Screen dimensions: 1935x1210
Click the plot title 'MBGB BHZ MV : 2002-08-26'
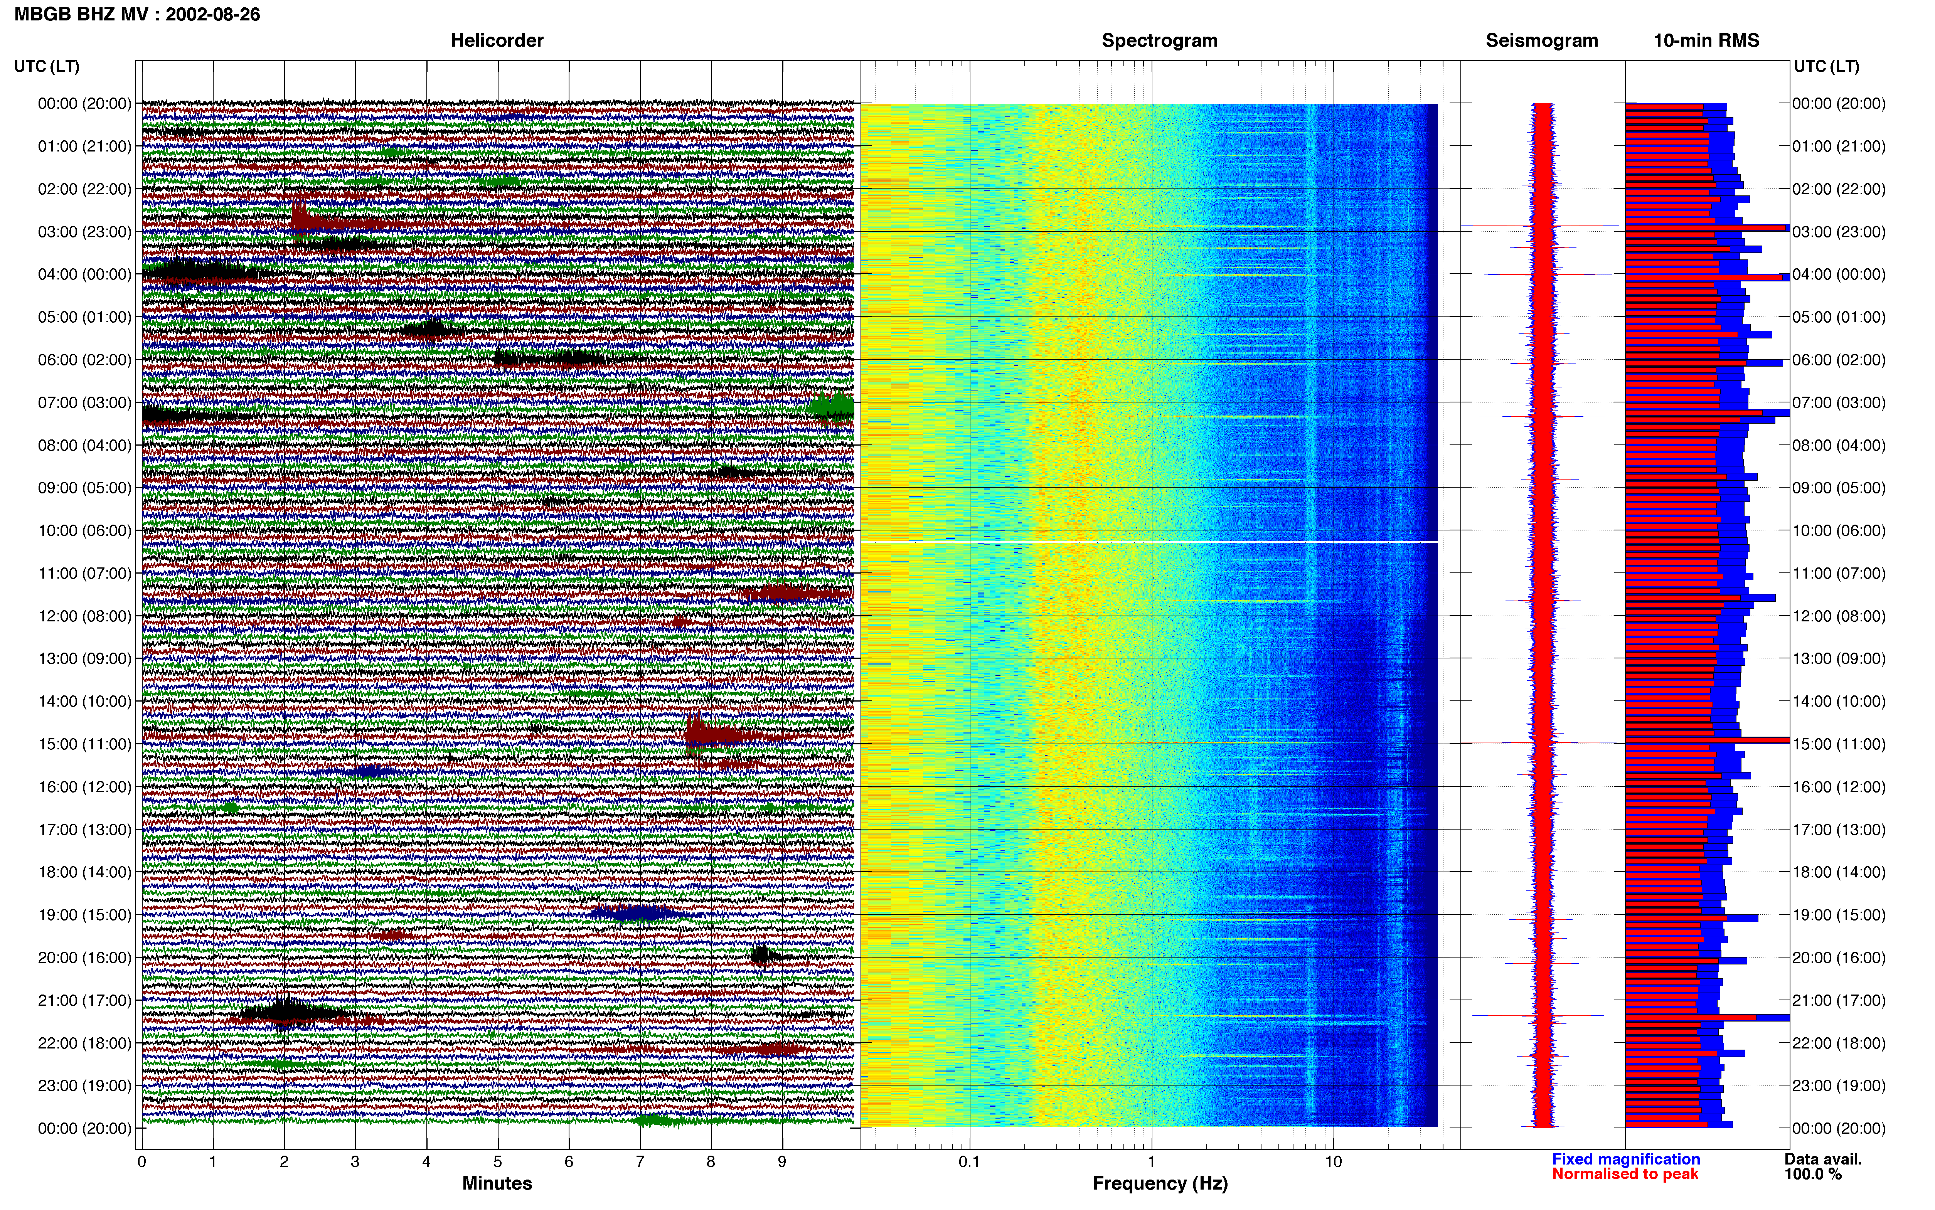click(137, 14)
